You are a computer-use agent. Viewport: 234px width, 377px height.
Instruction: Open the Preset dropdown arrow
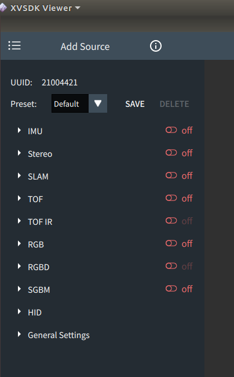98,103
